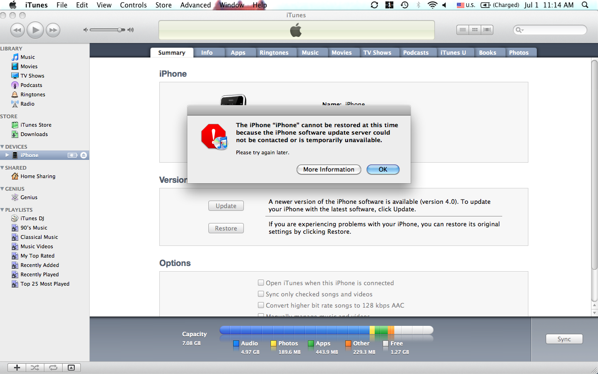Viewport: 598px width, 374px height.
Task: Collapse the PLAYLISTS section
Action: pyautogui.click(x=2, y=210)
